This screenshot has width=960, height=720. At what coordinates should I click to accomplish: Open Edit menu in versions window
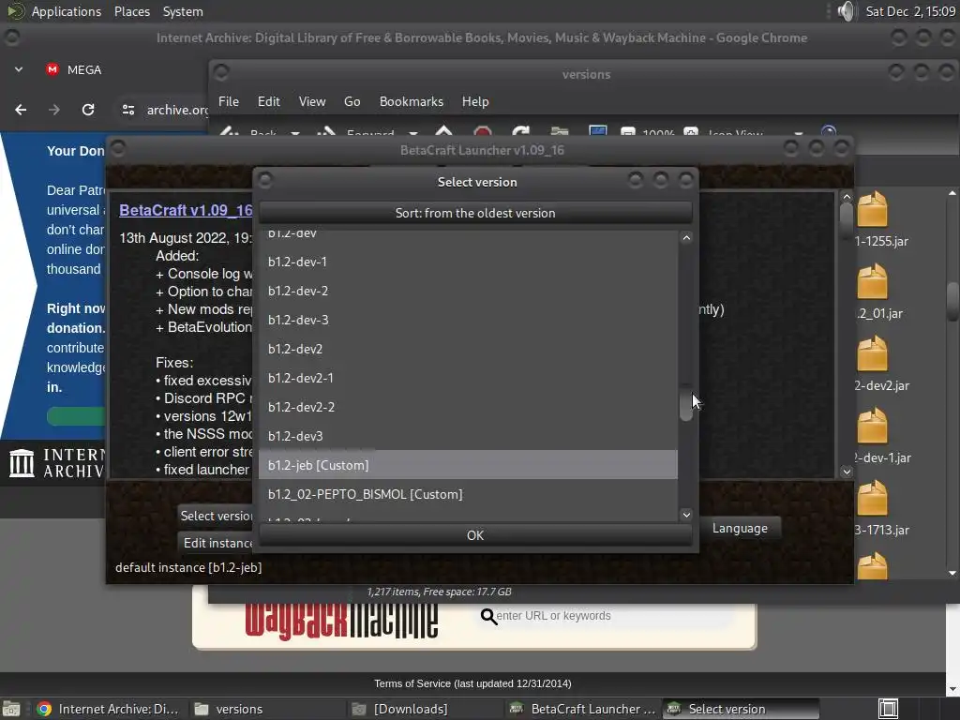point(269,101)
